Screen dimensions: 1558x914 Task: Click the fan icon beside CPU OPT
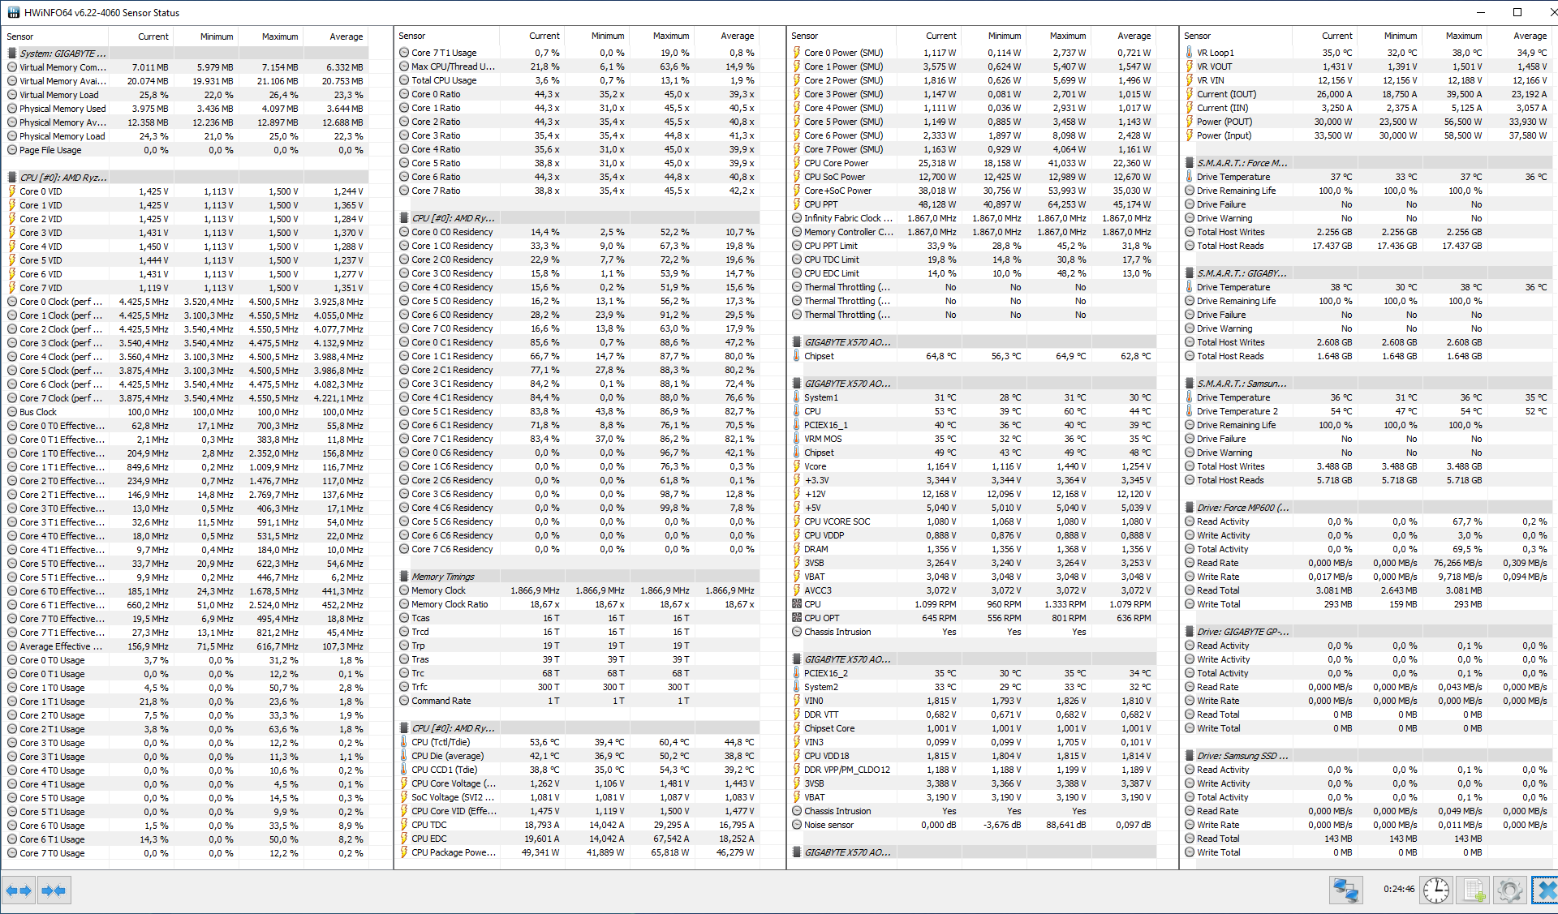point(797,618)
